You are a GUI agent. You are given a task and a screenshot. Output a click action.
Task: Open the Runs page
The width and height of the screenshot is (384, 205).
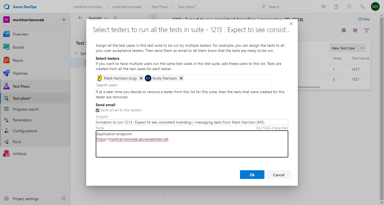coord(17,142)
